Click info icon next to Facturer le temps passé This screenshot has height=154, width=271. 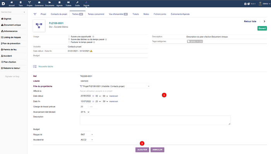[x=94, y=42]
